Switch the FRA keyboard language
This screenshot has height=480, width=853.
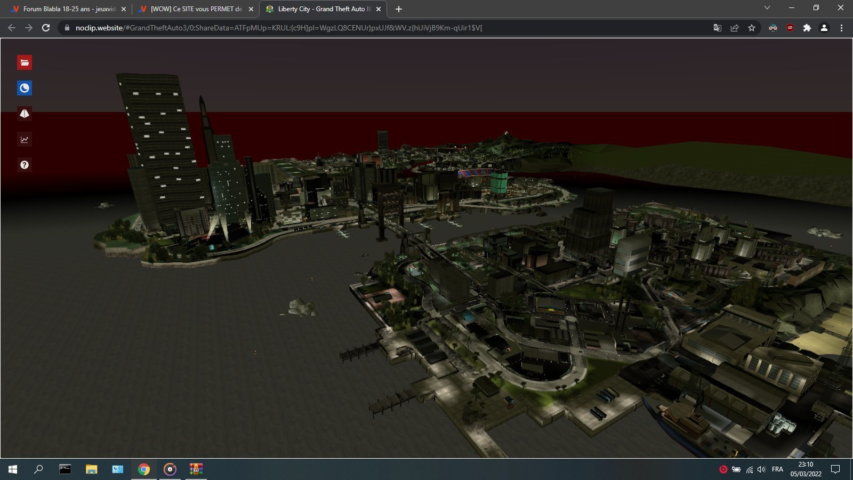777,469
